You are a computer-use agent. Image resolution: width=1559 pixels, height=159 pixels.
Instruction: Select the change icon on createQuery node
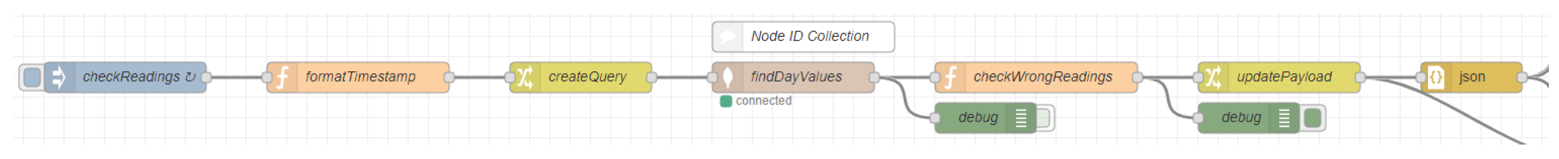tap(525, 78)
